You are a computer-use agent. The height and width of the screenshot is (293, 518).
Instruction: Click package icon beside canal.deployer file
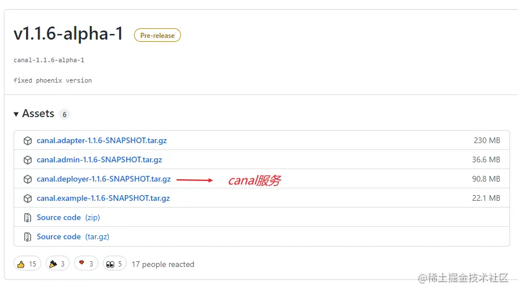pos(28,179)
